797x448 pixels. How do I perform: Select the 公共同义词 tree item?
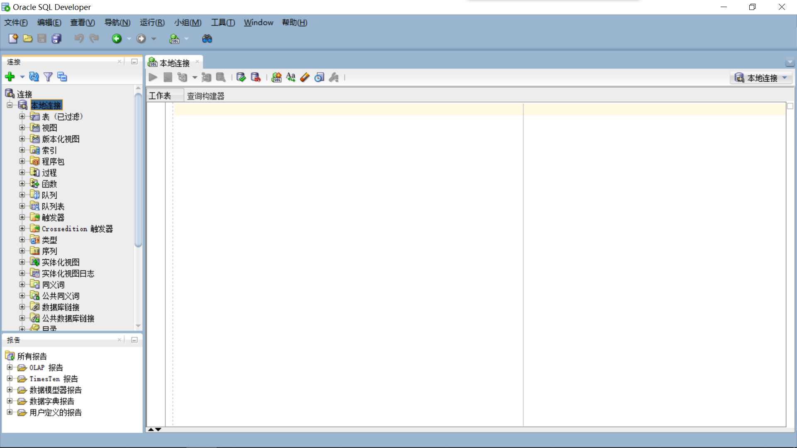(60, 296)
